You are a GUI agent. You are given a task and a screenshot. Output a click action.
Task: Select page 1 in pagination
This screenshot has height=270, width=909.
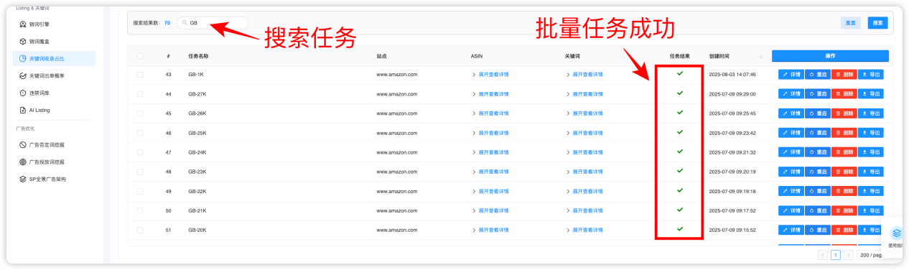(836, 255)
